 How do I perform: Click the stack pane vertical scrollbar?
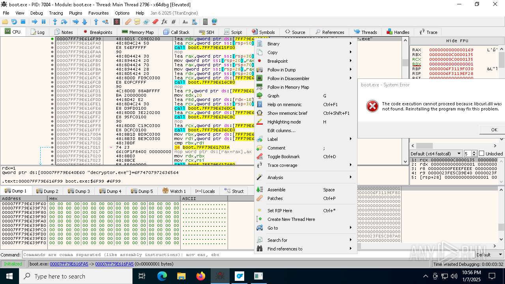pos(501,215)
